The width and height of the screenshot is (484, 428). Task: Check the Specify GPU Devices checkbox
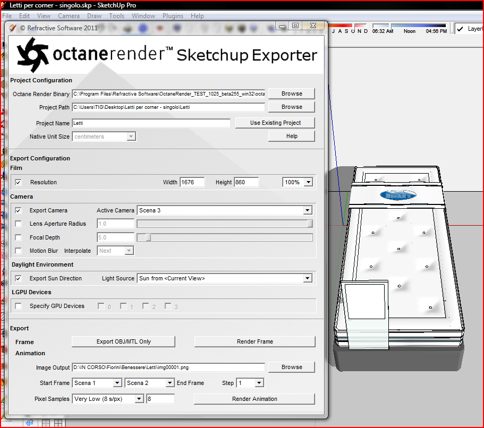click(18, 306)
